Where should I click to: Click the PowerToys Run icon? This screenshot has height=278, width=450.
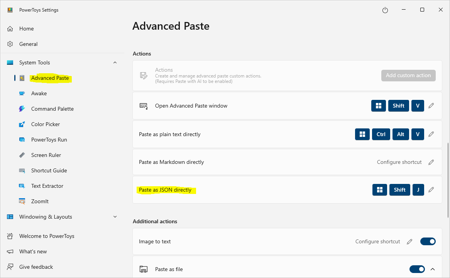point(22,140)
